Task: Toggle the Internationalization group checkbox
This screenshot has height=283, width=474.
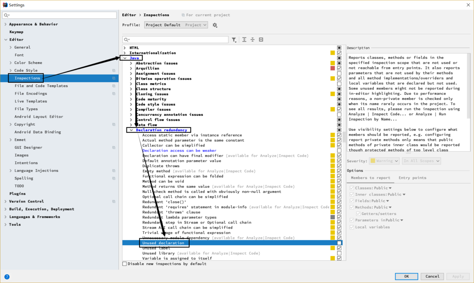Action: point(339,53)
